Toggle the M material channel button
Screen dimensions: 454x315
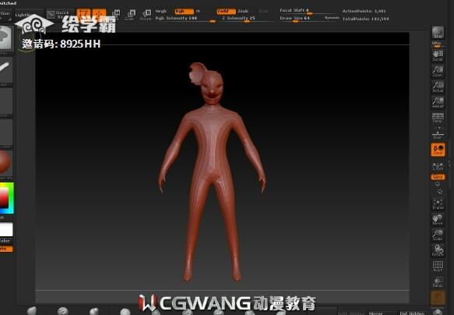[198, 11]
